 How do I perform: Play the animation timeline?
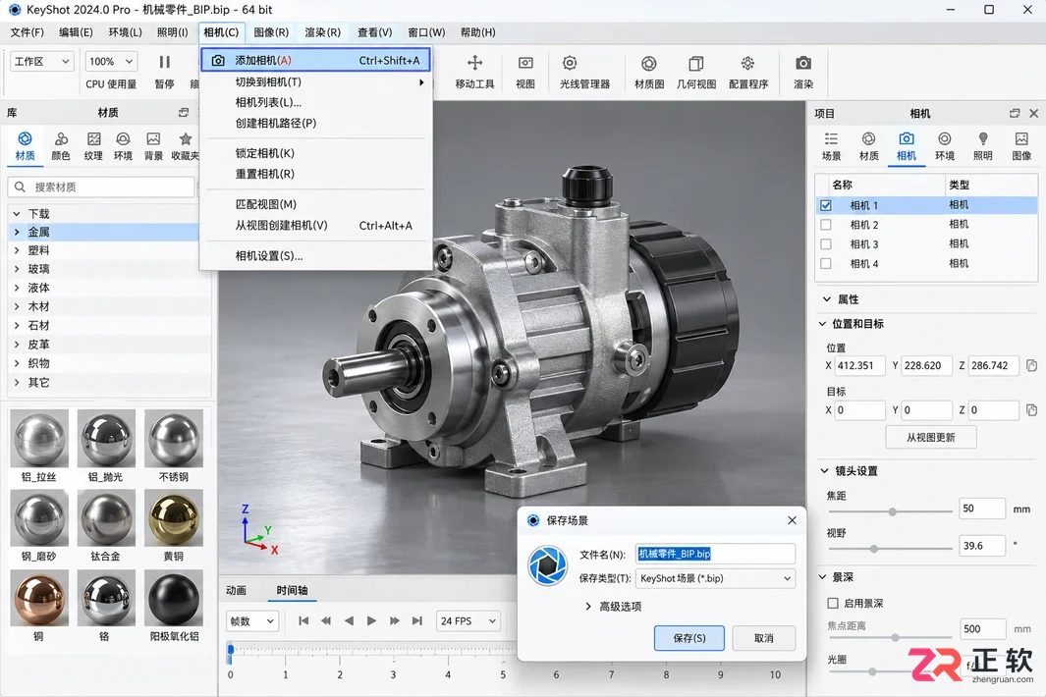(x=371, y=621)
